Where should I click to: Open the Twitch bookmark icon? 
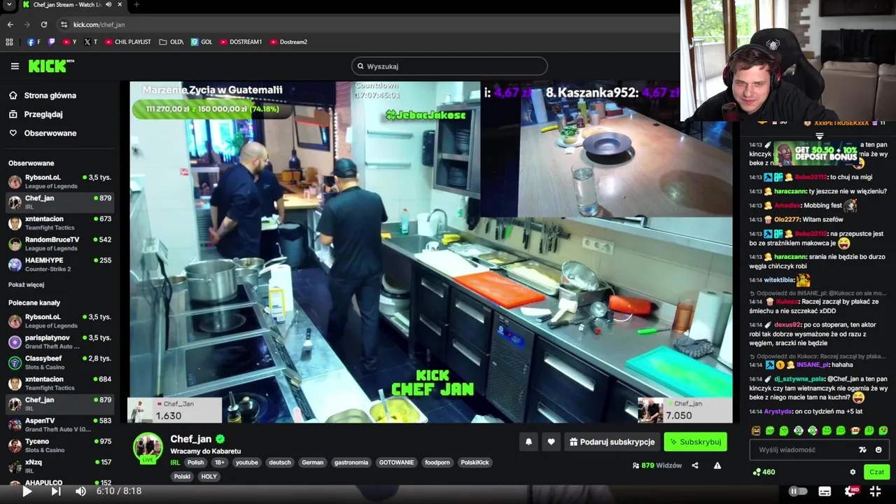51,42
